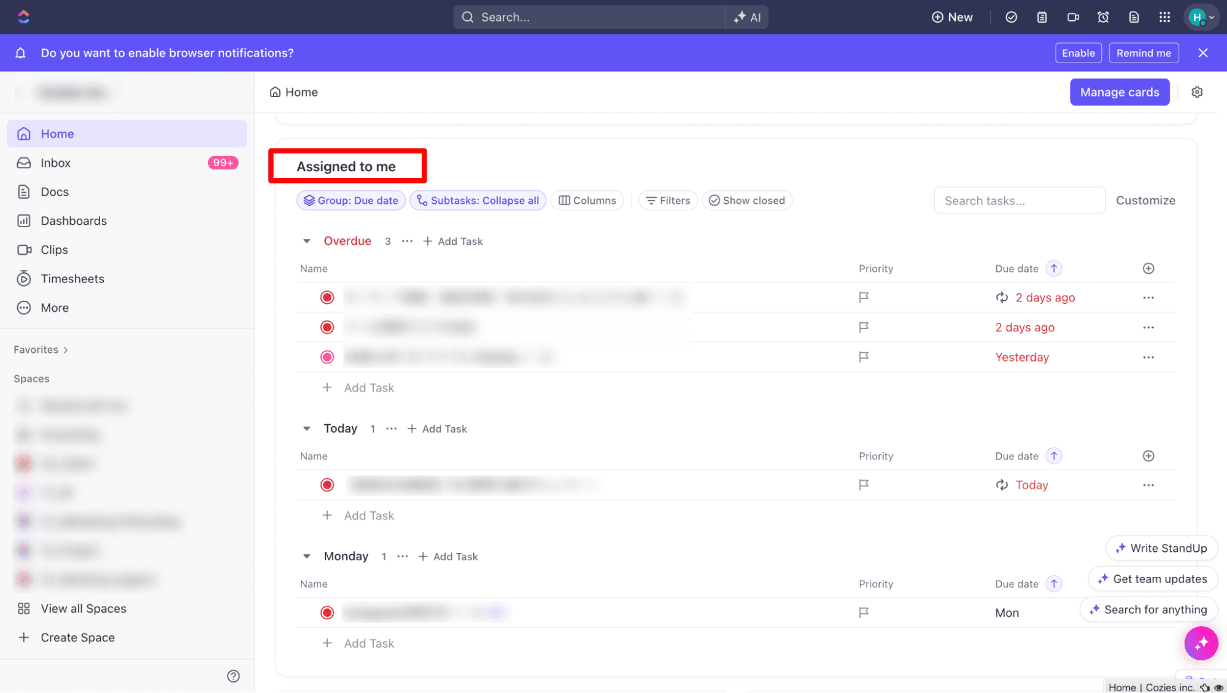1227x693 pixels.
Task: Collapse the Monday group
Action: click(307, 556)
